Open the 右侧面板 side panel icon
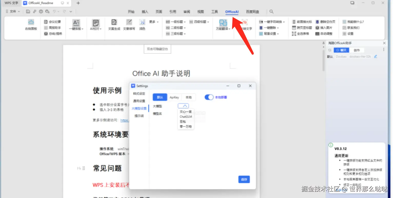 point(31,25)
